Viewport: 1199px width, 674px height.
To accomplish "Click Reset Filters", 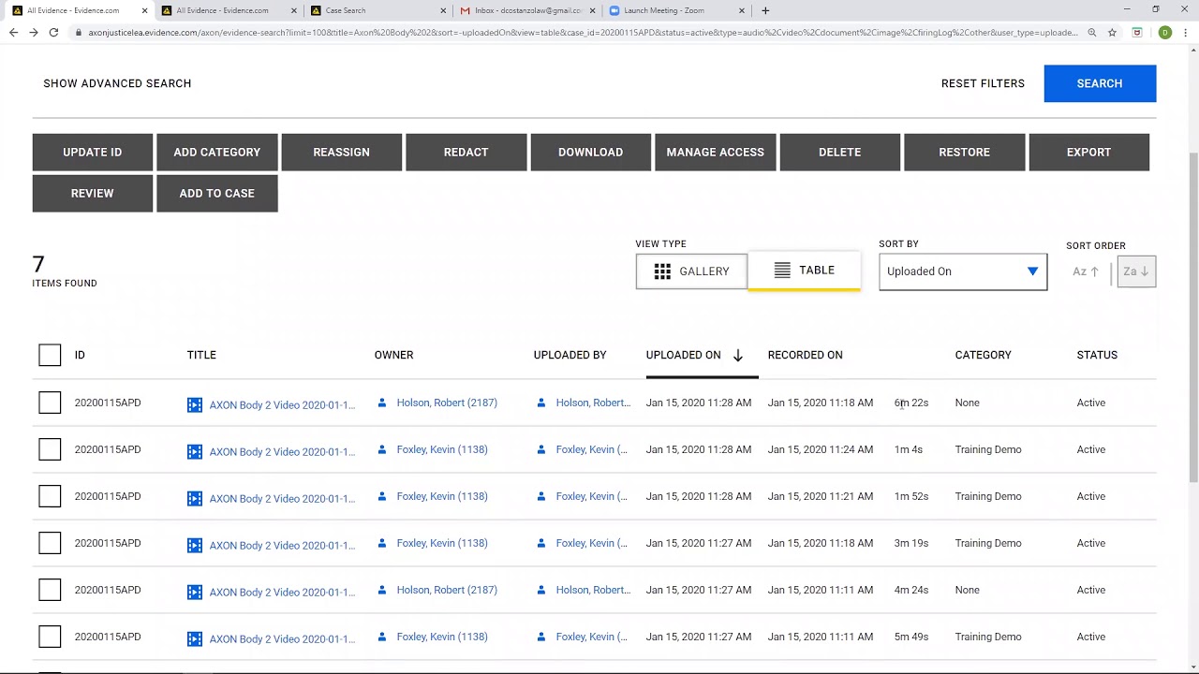I will [983, 83].
